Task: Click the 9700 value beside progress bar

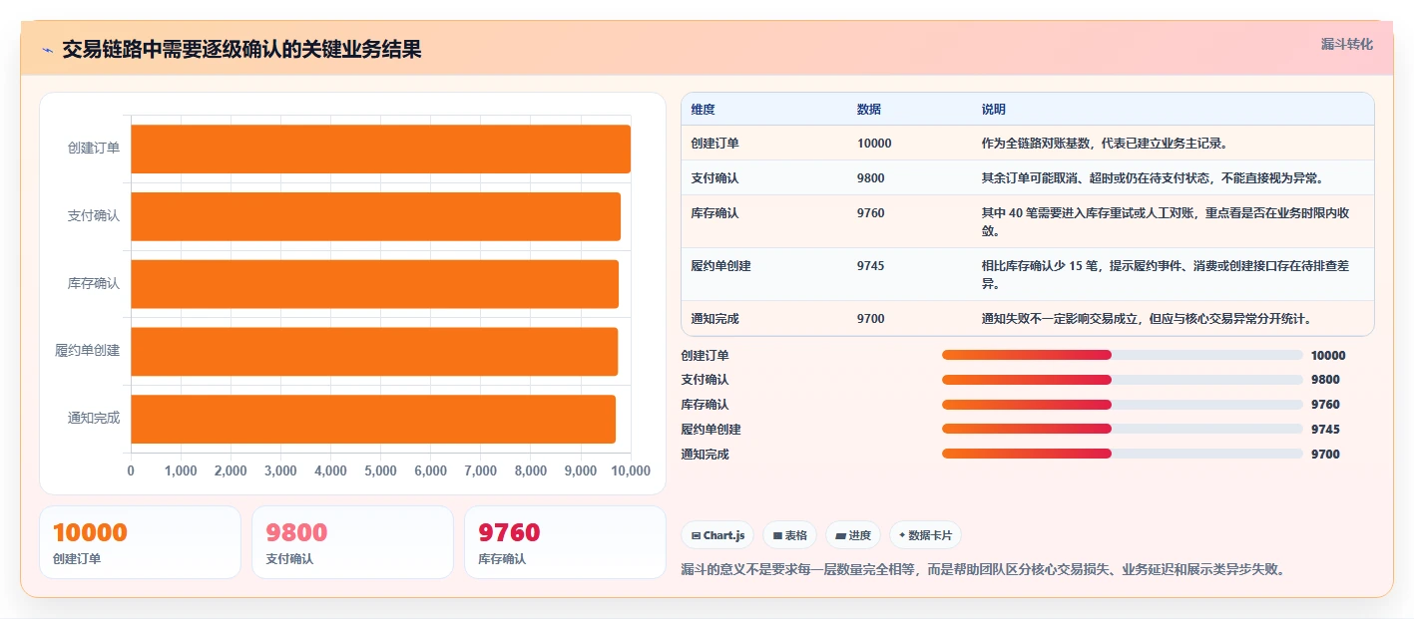Action: point(1325,455)
